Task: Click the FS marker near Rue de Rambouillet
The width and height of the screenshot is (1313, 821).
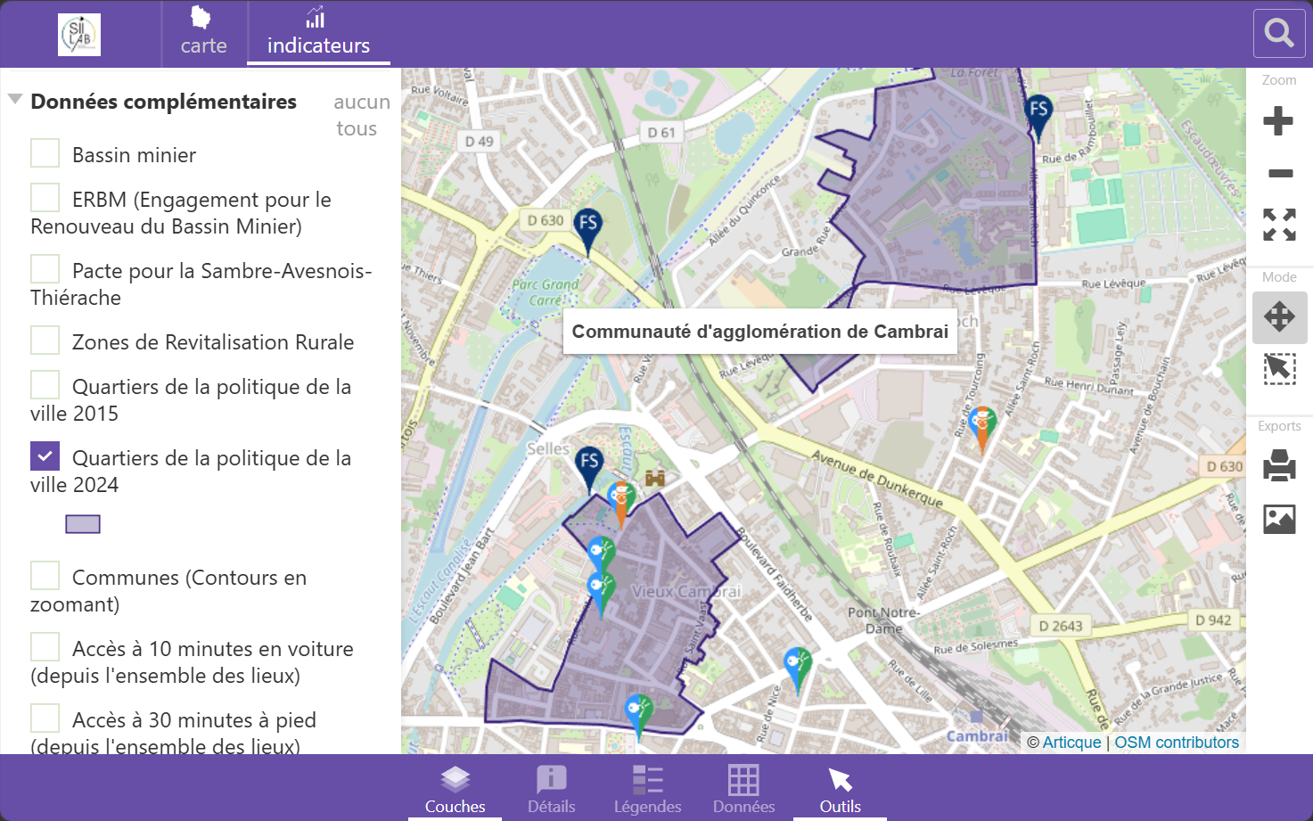Action: click(x=1038, y=117)
